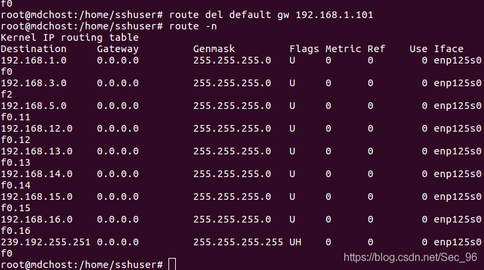Screen dimensions: 484x270
Task: Click the 'UH' flag value
Action: (295, 242)
